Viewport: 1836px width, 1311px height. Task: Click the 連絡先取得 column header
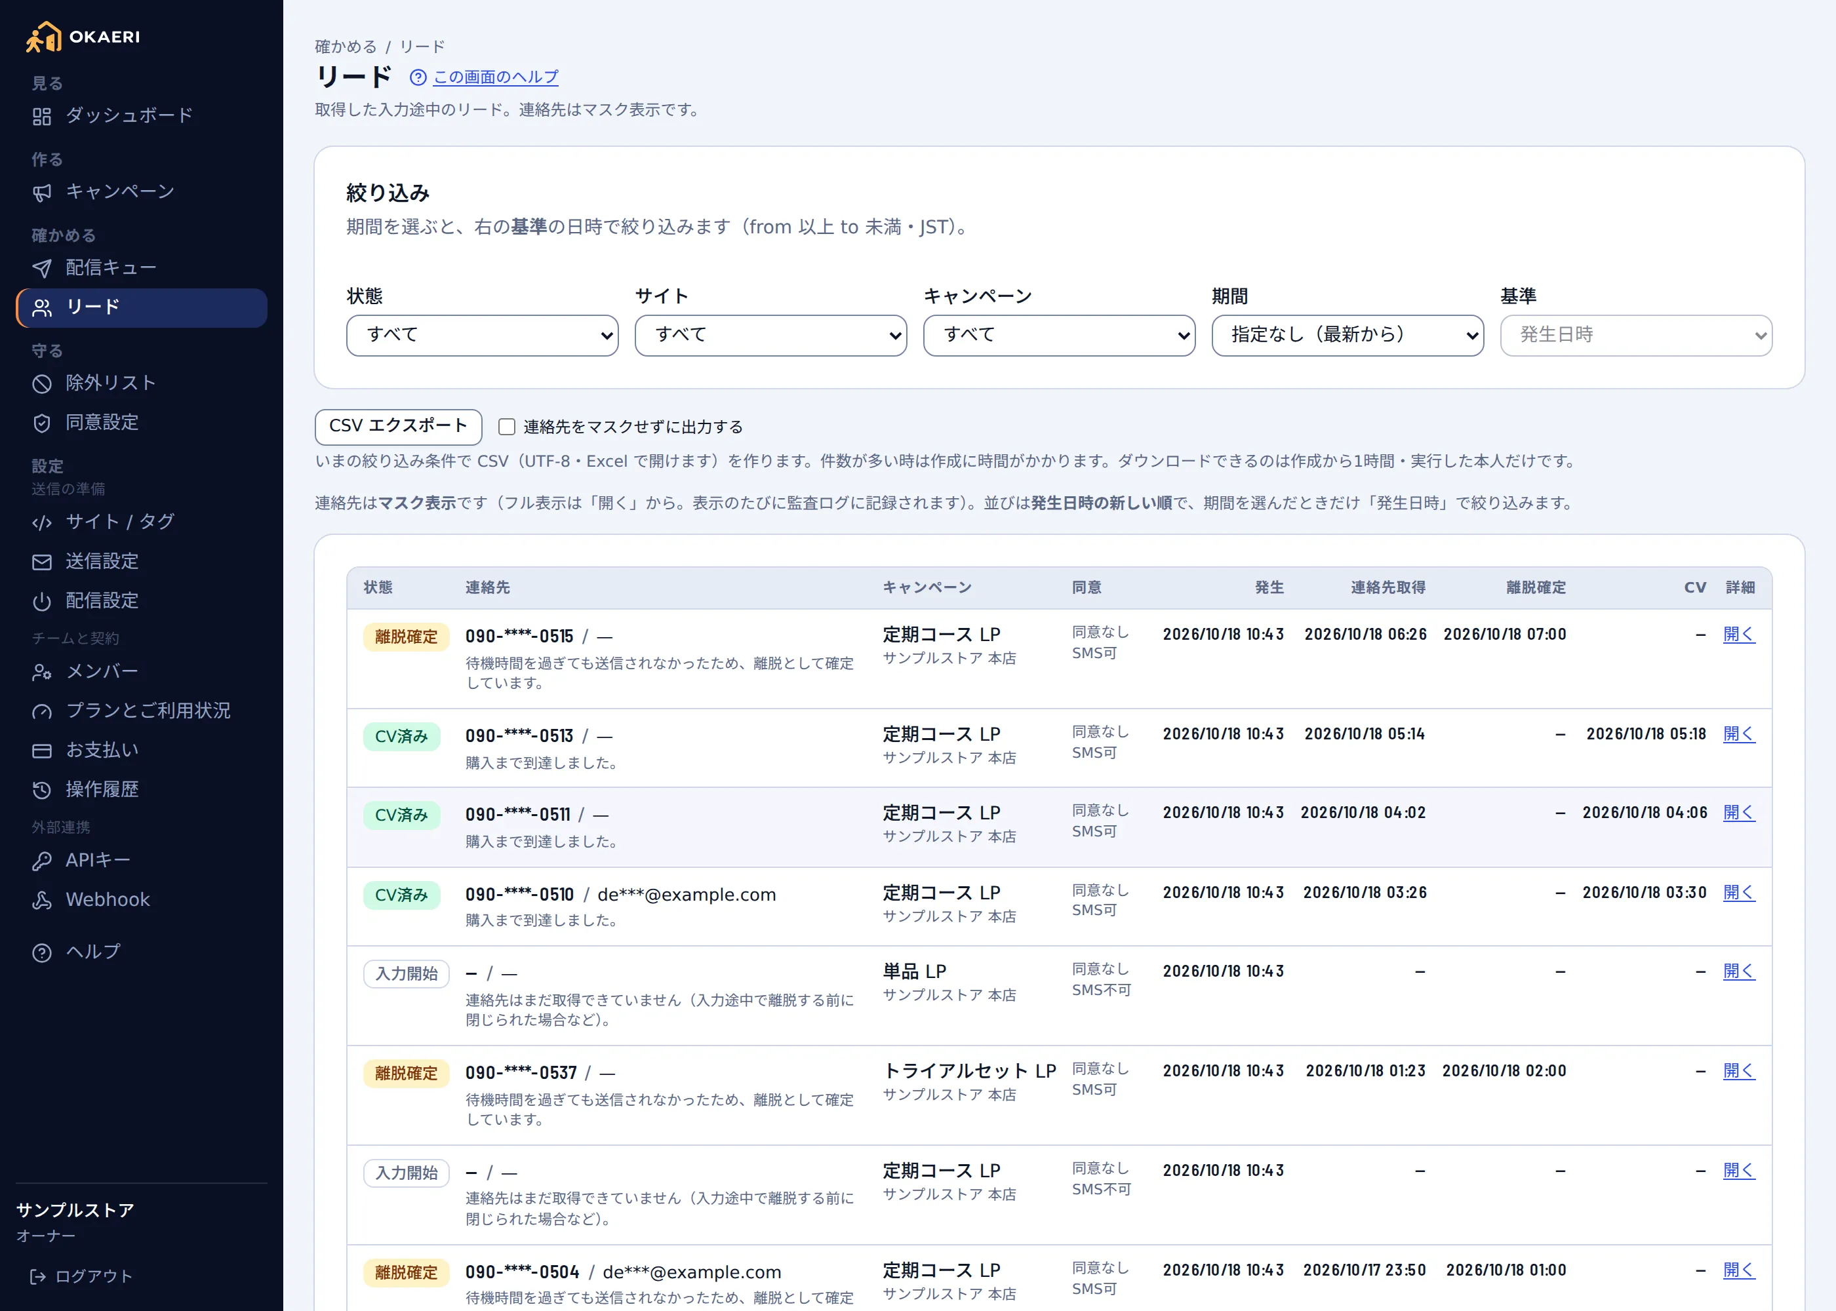point(1388,588)
